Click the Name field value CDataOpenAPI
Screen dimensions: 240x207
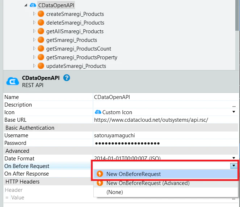click(x=166, y=97)
